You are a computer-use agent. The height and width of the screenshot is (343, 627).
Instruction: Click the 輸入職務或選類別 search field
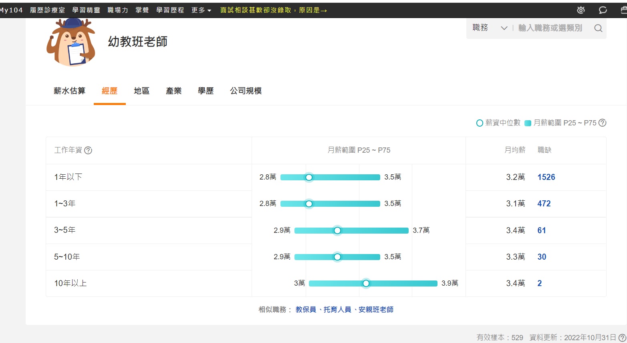550,28
